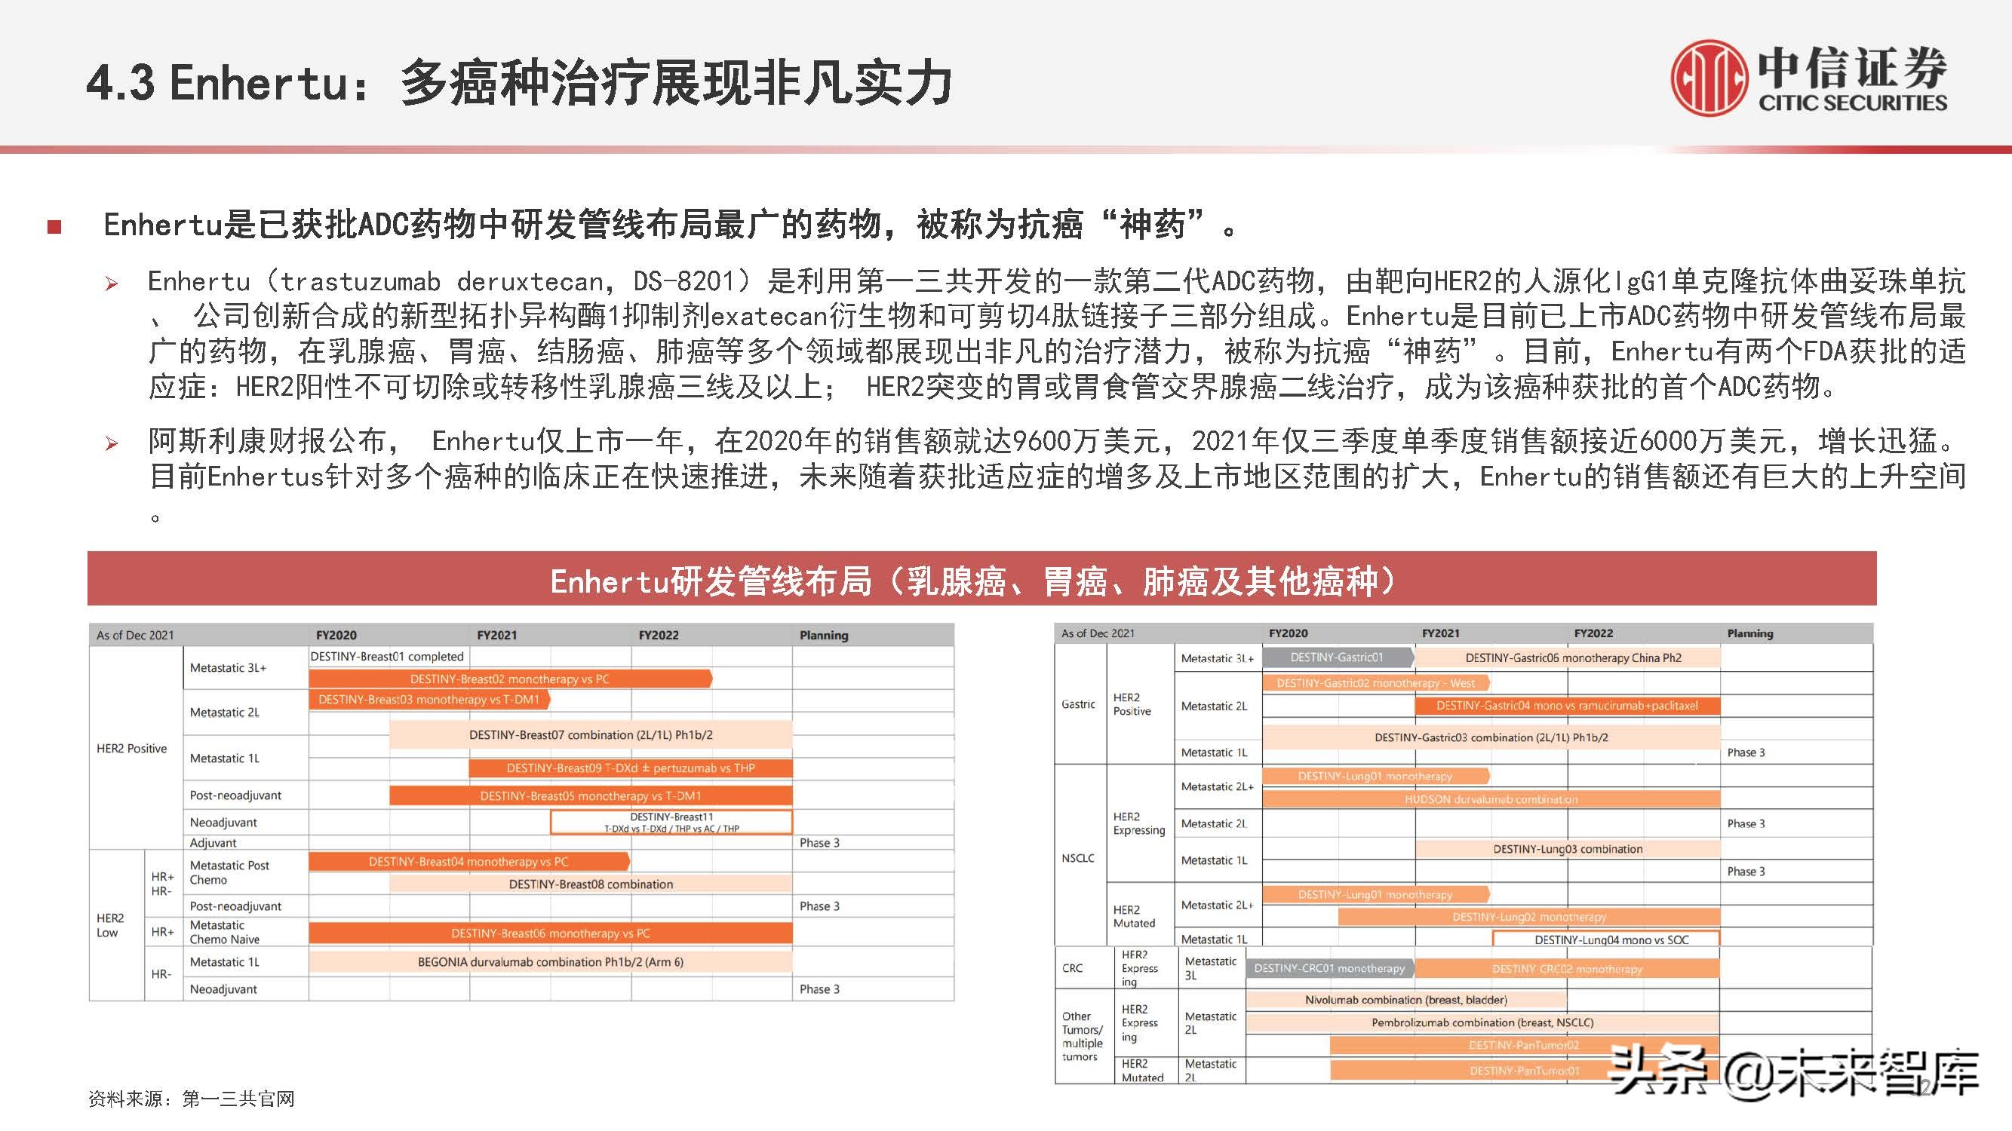This screenshot has width=2012, height=1131.
Task: Click the 'Post-neoadjuvant' row under HER2 Positive
Action: point(235,795)
